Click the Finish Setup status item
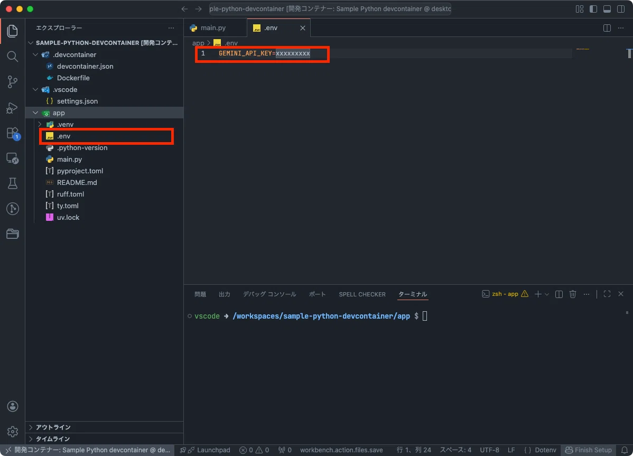This screenshot has height=456, width=633. coord(588,450)
